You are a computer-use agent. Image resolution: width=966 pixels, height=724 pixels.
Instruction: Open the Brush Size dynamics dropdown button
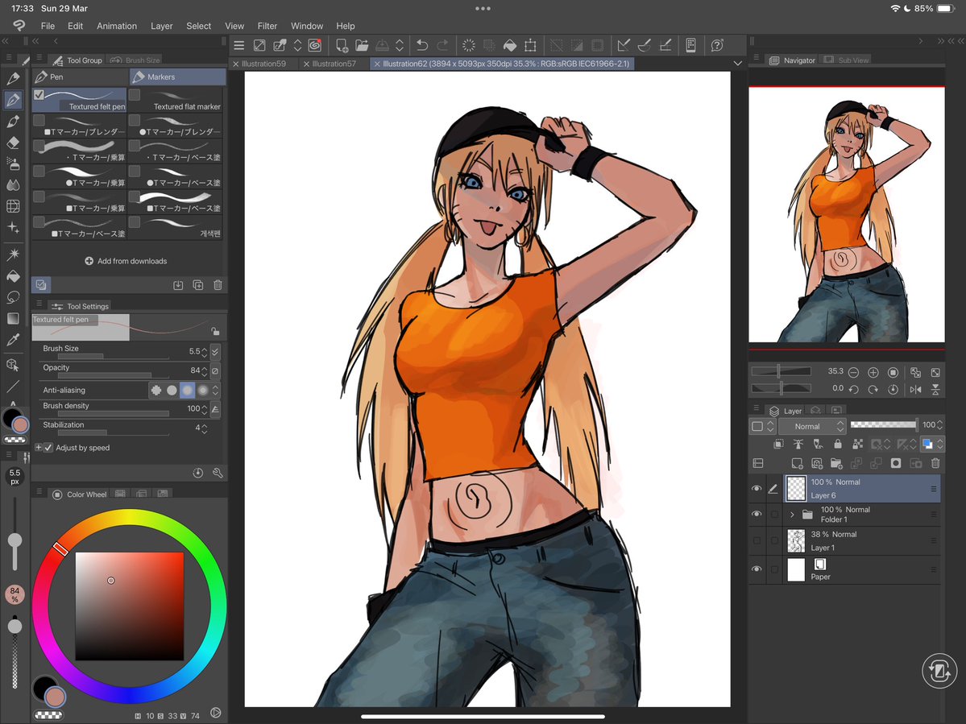point(215,352)
